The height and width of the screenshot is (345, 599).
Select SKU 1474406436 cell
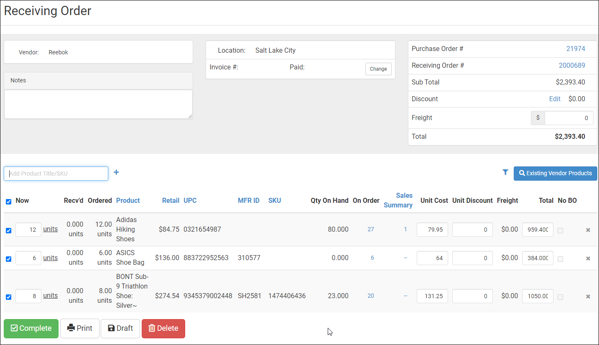[287, 296]
